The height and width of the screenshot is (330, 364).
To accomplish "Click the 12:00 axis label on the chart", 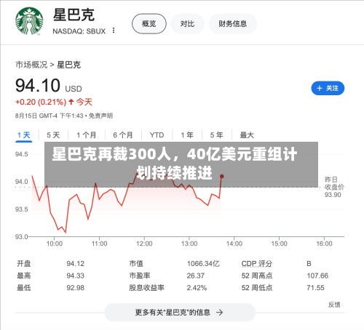I will (144, 244).
